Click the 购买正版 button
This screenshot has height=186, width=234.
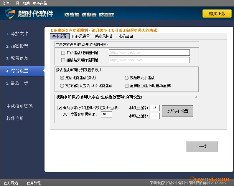click(x=217, y=14)
